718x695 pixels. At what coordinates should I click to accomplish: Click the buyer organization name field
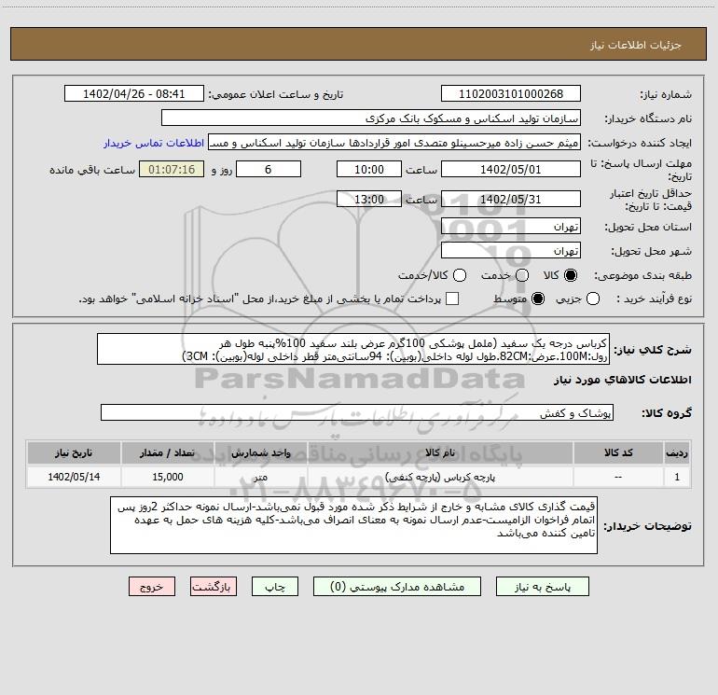tap(371, 118)
